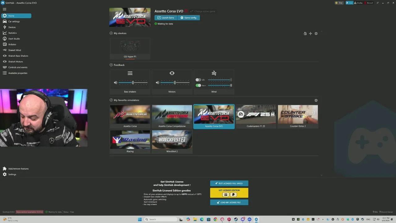The height and width of the screenshot is (223, 396).
Task: Open Discord Server link
Action: (x=386, y=212)
